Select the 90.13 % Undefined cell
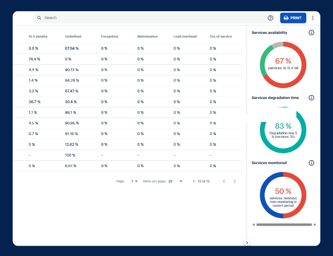The image size is (333, 256). point(72,69)
